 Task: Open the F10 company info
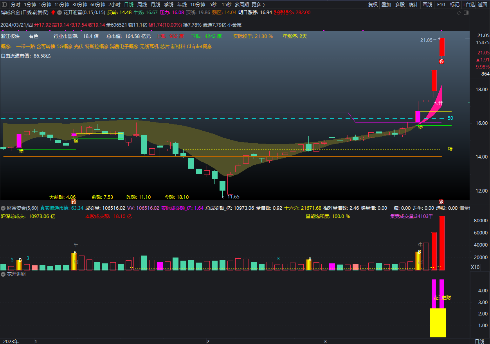(441, 5)
